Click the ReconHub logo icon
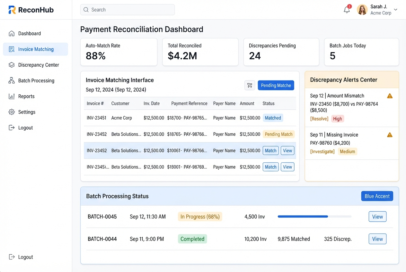 [x=12, y=10]
